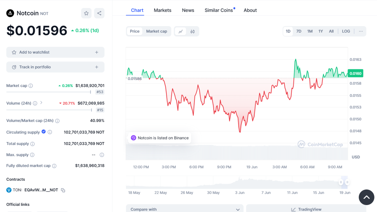Open the chart more options ellipsis
The height and width of the screenshot is (212, 377).
pyautogui.click(x=361, y=31)
